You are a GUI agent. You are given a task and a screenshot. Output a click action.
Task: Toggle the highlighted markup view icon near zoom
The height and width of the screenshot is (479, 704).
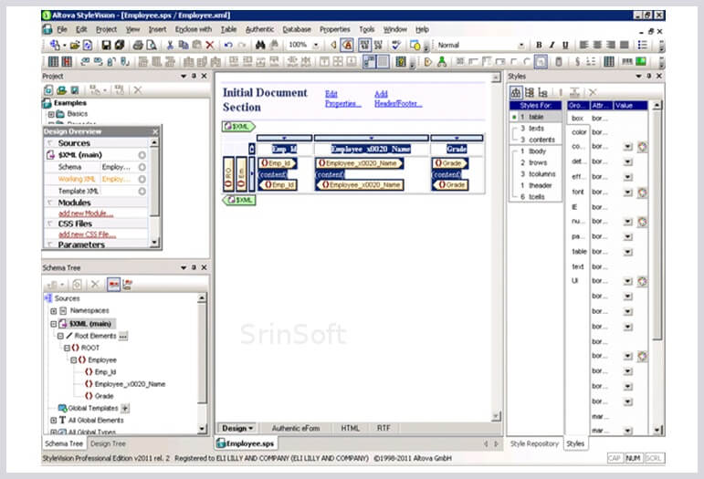pyautogui.click(x=347, y=45)
